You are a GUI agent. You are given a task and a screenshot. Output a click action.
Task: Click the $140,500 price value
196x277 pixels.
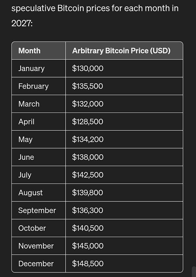(x=88, y=228)
